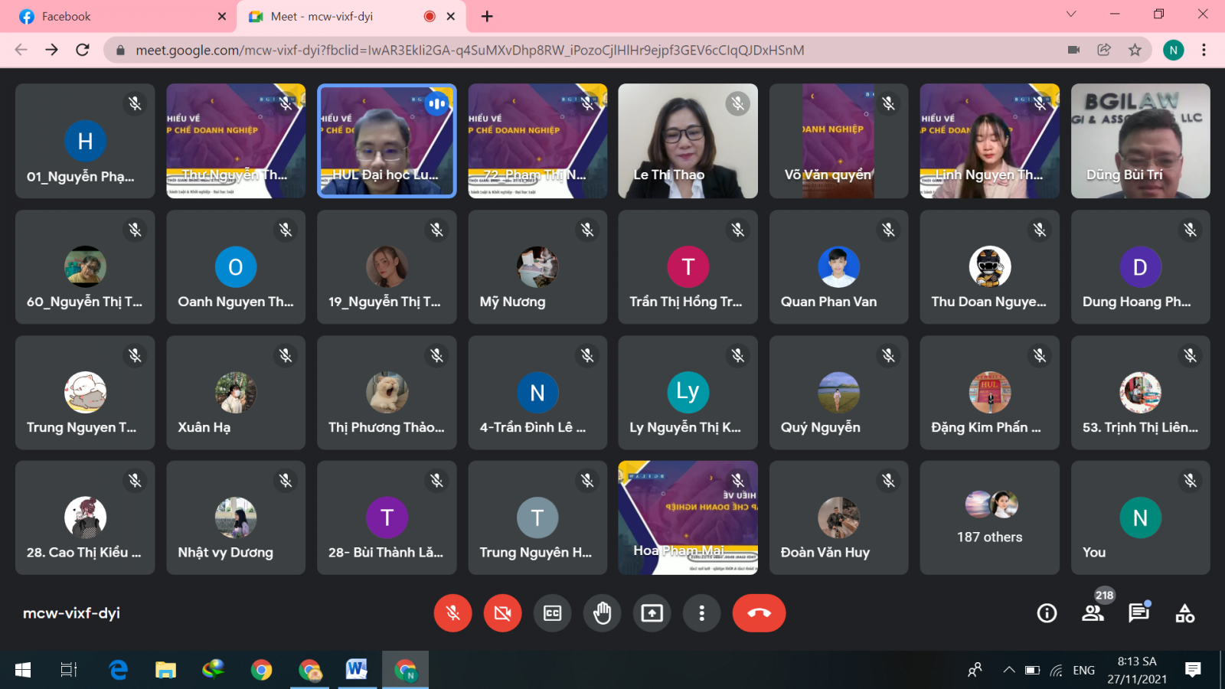The width and height of the screenshot is (1225, 689).
Task: Toggle microphone on in call controls
Action: [x=452, y=613]
